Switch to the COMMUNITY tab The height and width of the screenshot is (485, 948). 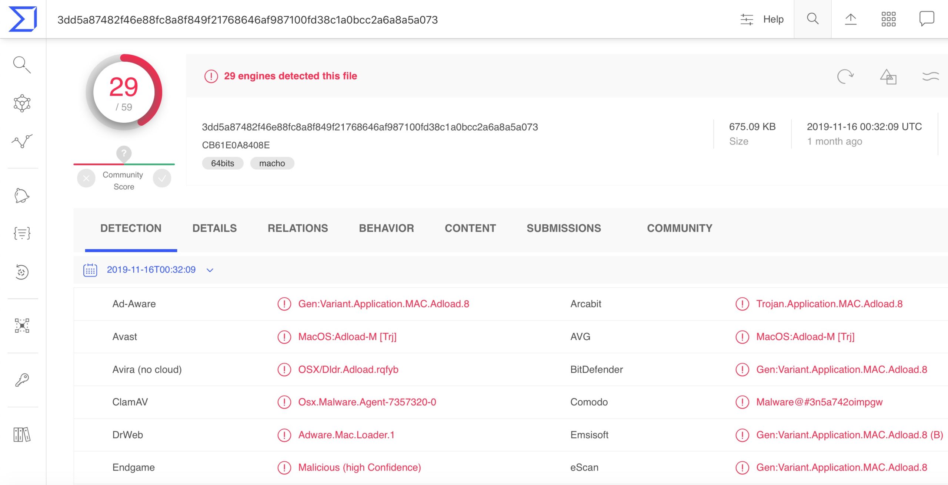click(x=680, y=228)
